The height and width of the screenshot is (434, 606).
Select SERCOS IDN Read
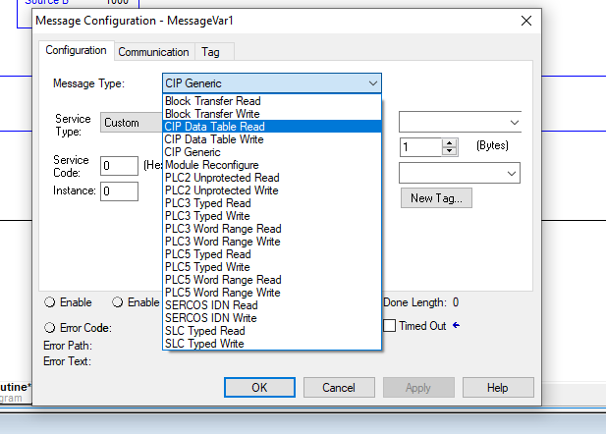(272, 305)
